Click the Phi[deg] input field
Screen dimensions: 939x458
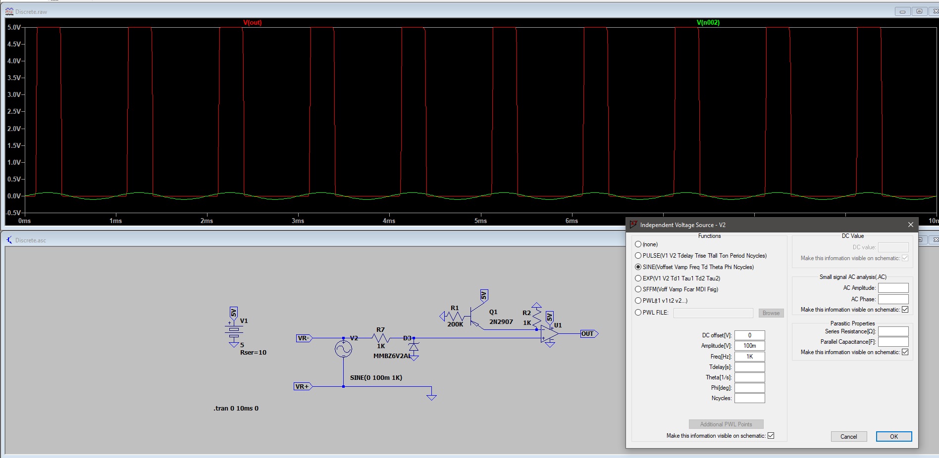749,388
